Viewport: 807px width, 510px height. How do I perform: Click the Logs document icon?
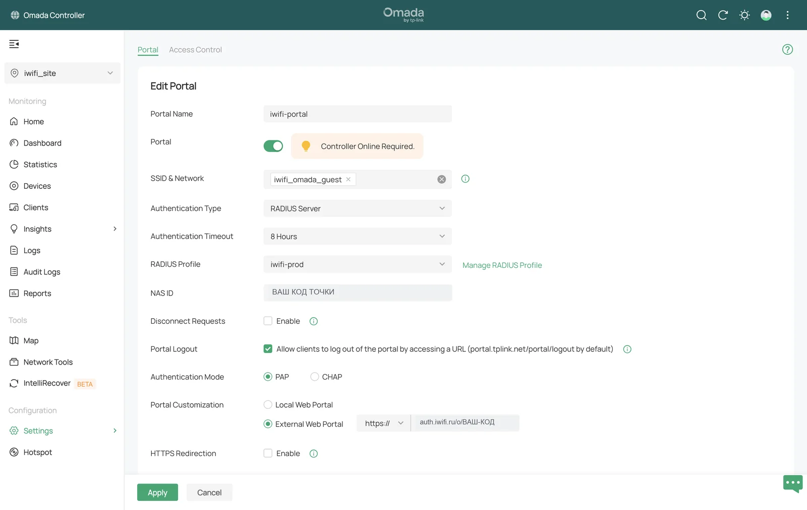[x=14, y=250]
